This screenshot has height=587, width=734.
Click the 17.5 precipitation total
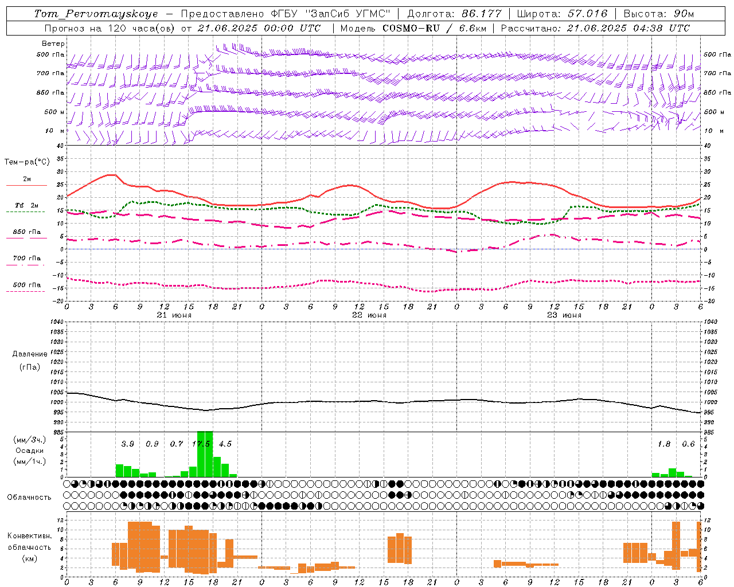coord(201,444)
